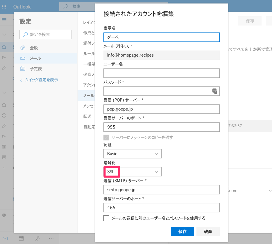Image resolution: width=272 pixels, height=244 pixels.
Task: Open the lower sent arrow icon
Action: [x=4, y=136]
